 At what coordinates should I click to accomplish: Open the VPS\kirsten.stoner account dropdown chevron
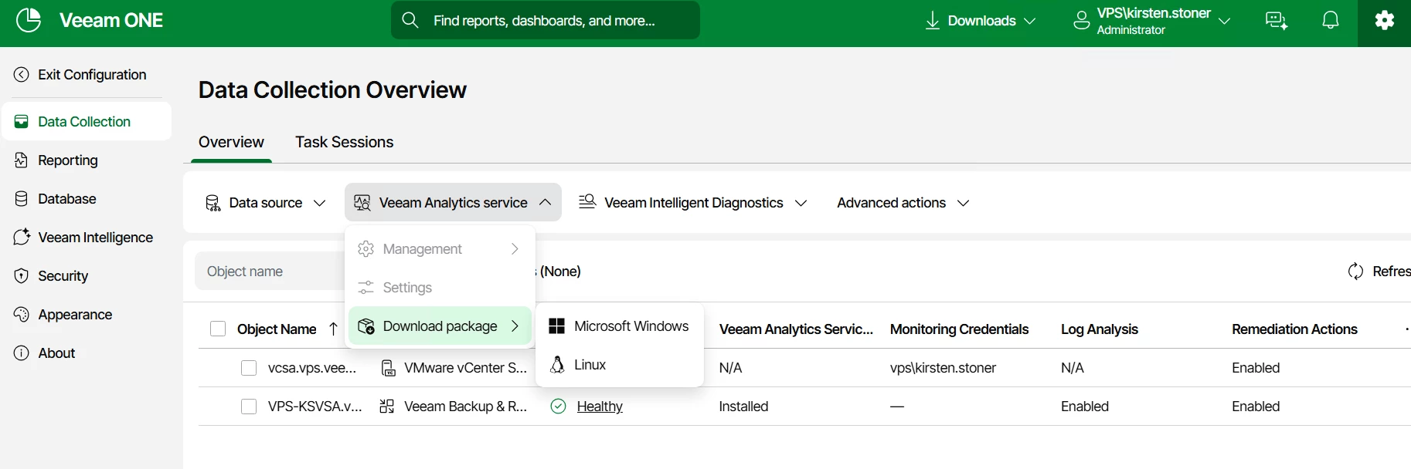click(x=1225, y=21)
